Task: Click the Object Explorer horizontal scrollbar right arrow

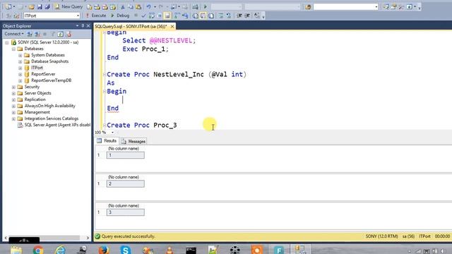Action: pyautogui.click(x=88, y=238)
